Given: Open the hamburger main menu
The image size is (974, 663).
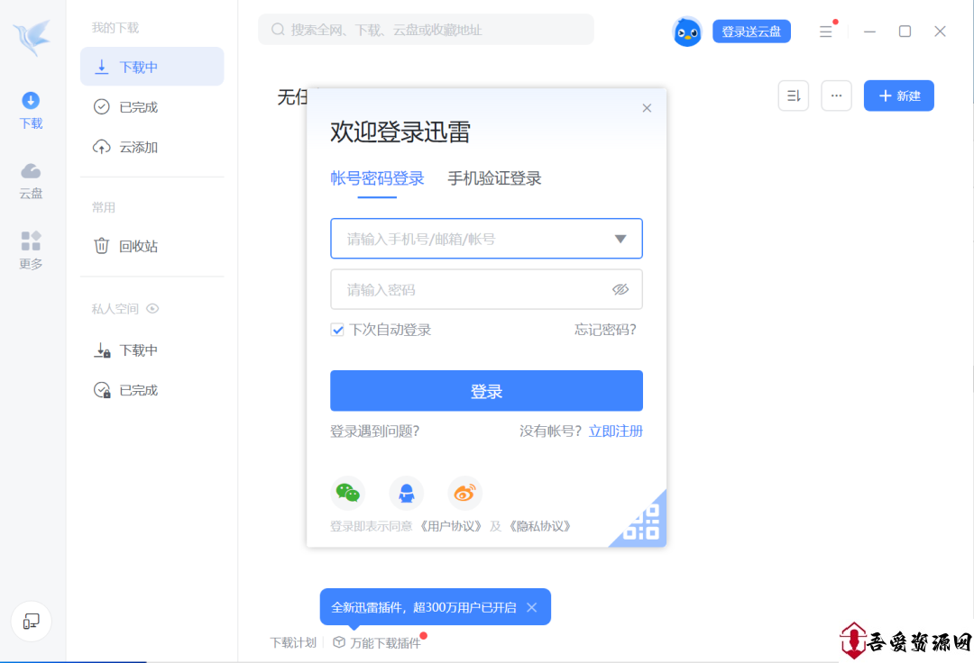Looking at the screenshot, I should click(x=825, y=32).
